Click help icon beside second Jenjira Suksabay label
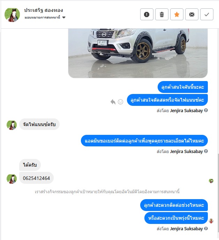Viewport: 219px width, 240px height. [x=206, y=151]
